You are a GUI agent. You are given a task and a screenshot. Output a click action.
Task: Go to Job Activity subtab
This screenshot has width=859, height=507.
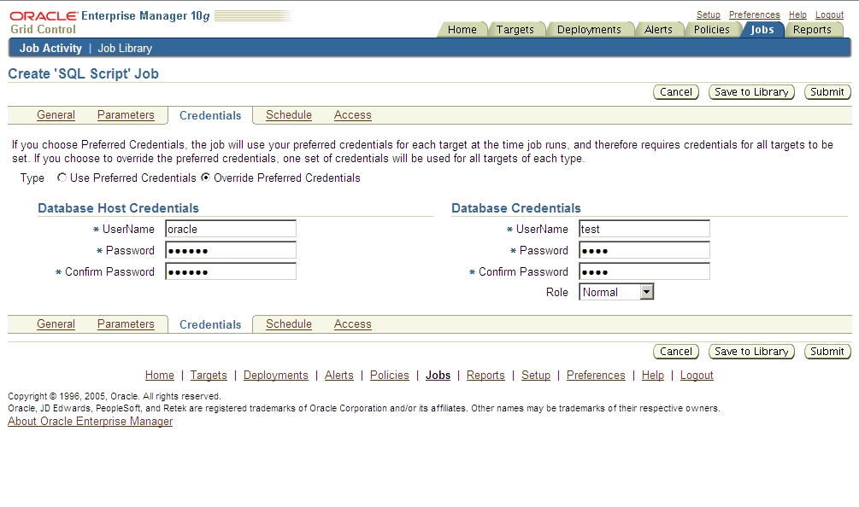(x=50, y=48)
